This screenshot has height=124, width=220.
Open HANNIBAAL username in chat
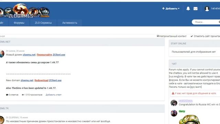click(x=186, y=101)
